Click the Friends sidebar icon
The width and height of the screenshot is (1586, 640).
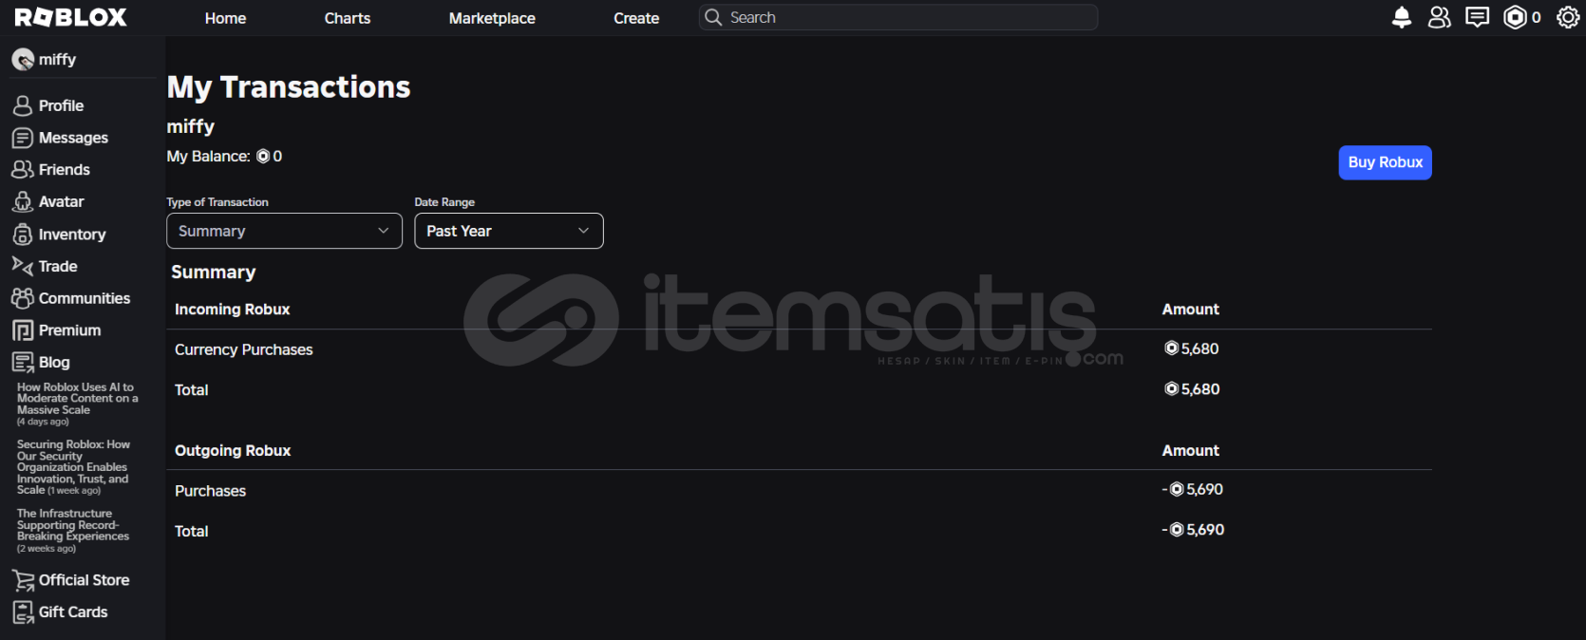[x=23, y=169]
